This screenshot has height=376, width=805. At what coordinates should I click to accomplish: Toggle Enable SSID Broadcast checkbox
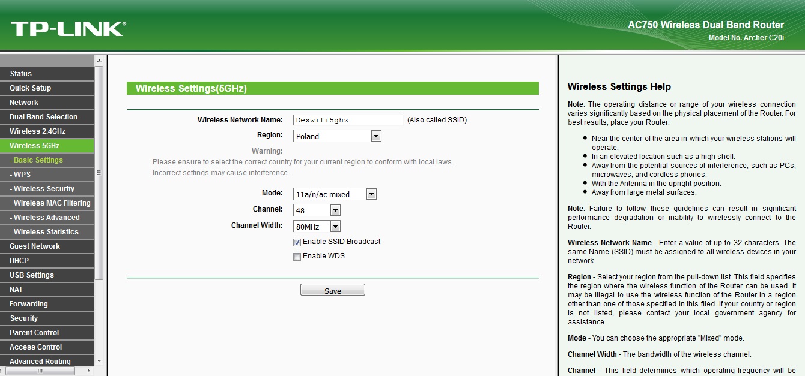point(297,242)
